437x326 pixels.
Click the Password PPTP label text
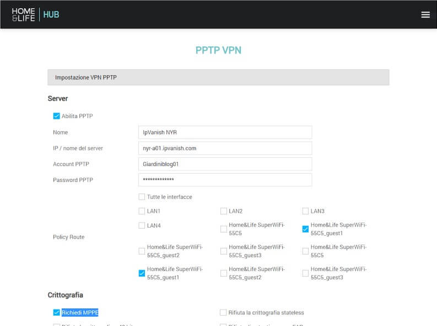(73, 180)
